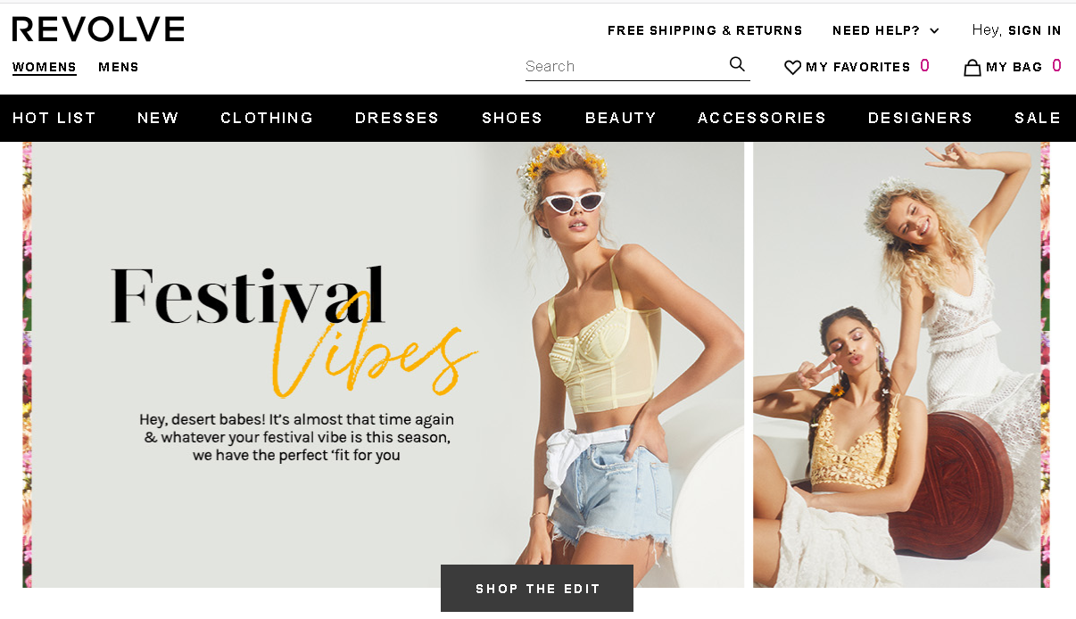Open the HOT LIST menu

pyautogui.click(x=54, y=118)
